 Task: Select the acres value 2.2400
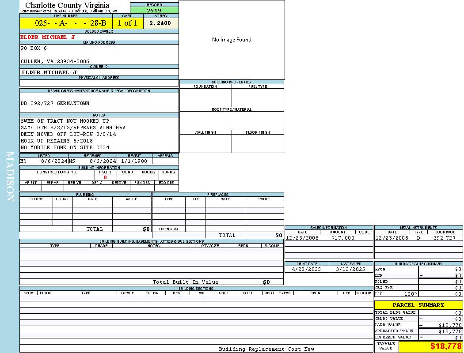160,23
